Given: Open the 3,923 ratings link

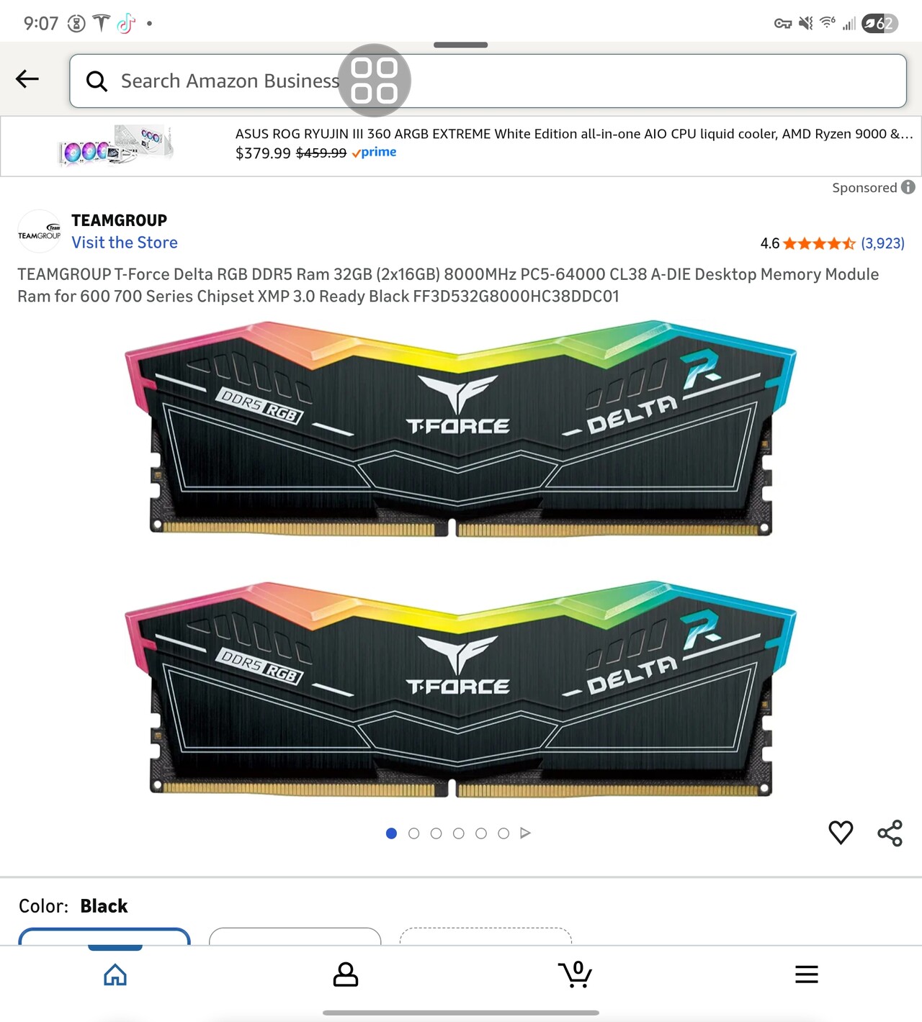Looking at the screenshot, I should 883,243.
